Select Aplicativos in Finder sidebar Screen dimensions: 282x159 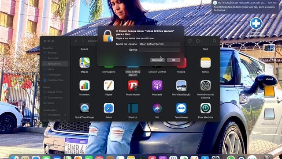[x=55, y=64]
